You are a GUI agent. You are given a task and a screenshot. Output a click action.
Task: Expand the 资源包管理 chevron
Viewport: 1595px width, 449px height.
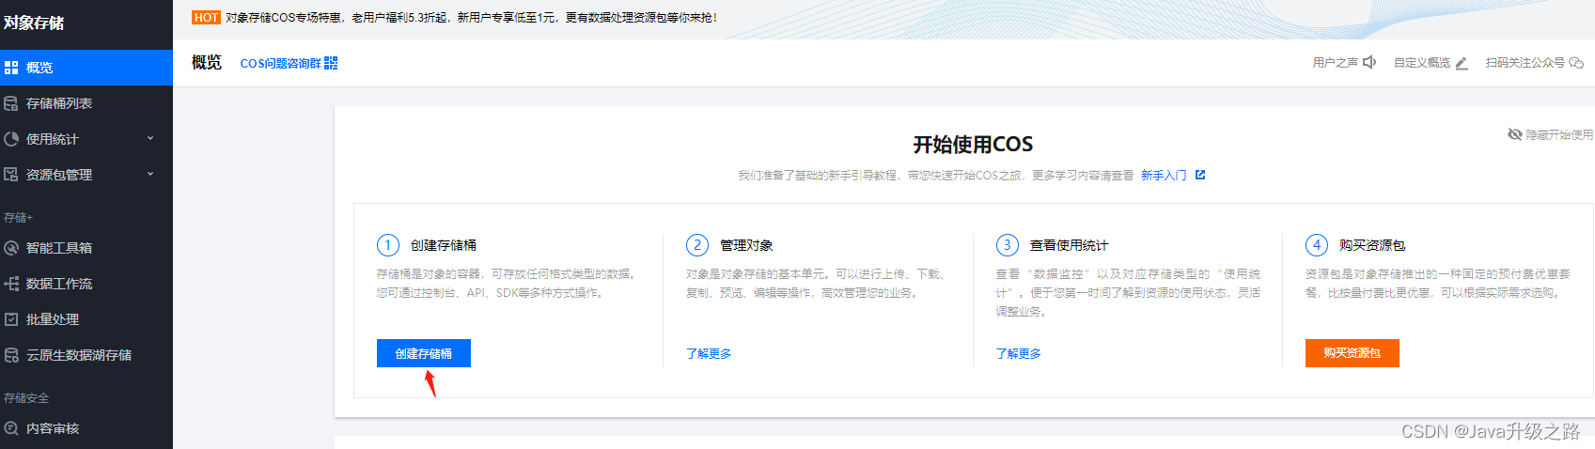[x=150, y=174]
